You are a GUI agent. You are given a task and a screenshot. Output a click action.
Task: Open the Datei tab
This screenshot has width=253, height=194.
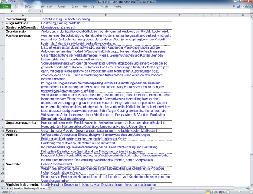(x=5, y=7)
